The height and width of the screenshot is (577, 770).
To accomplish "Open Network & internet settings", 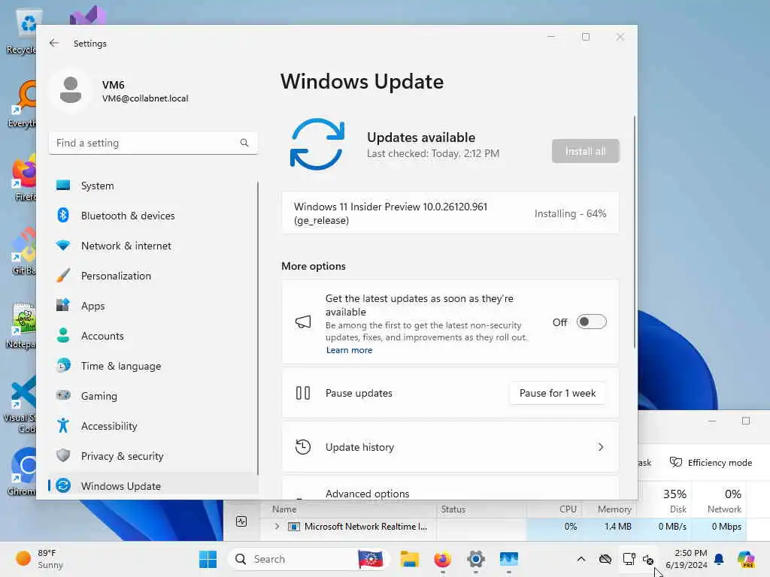I will (153, 246).
